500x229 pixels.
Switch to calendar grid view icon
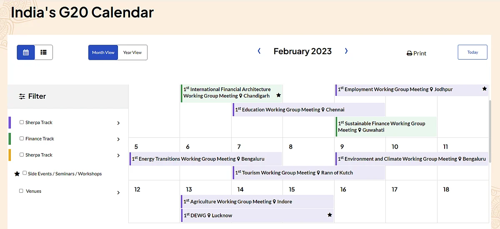26,52
